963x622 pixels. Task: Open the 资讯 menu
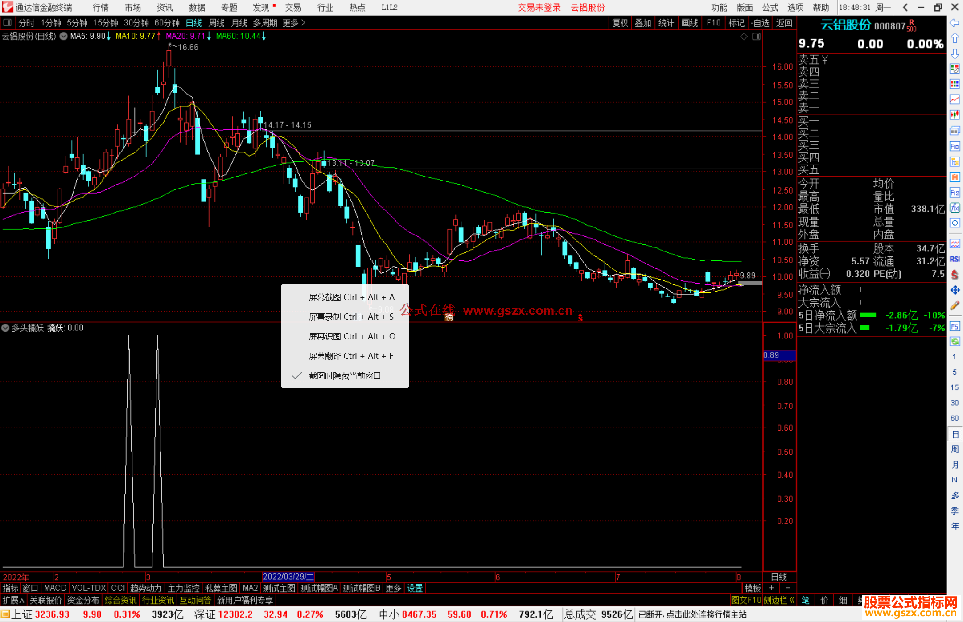165,8
